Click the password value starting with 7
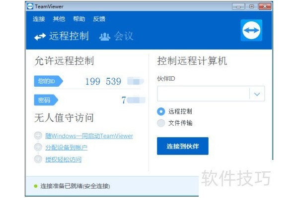This screenshot has height=198, width=298. (x=133, y=100)
